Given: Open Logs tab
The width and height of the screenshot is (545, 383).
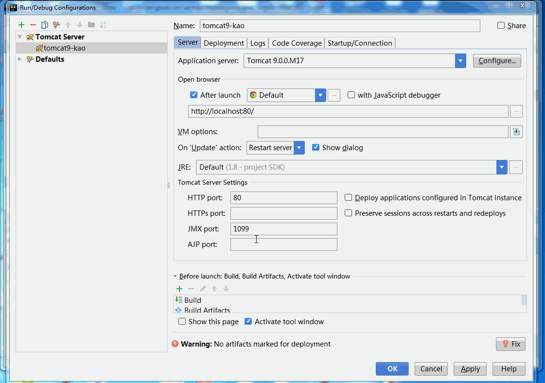Looking at the screenshot, I should [x=258, y=43].
